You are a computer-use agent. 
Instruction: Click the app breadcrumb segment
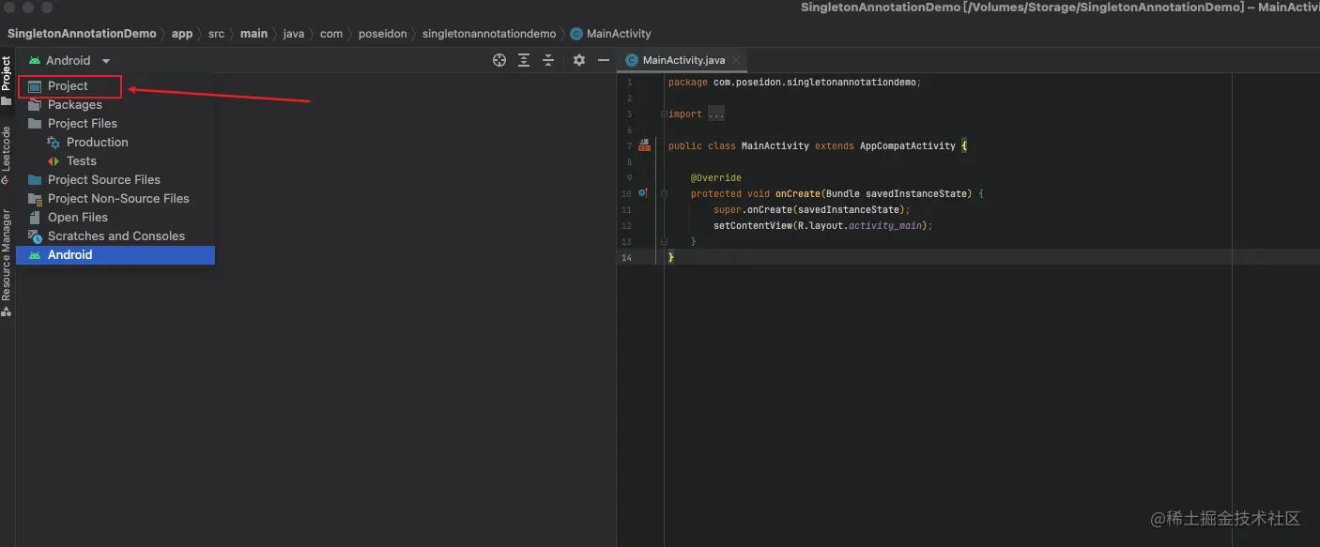pos(182,33)
